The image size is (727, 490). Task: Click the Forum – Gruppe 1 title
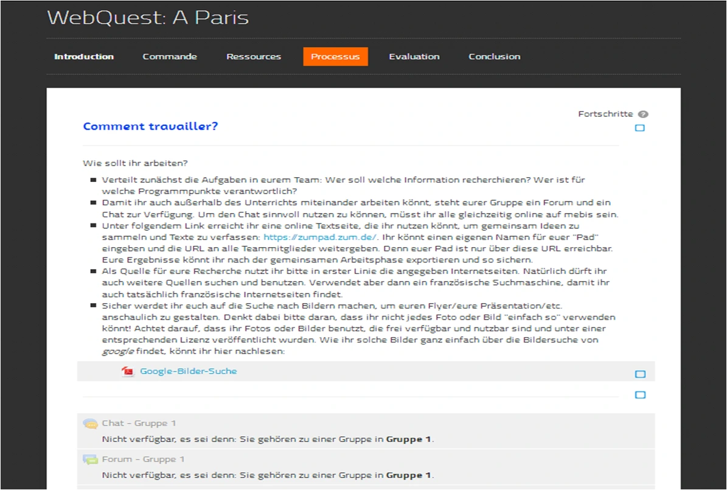coord(142,460)
